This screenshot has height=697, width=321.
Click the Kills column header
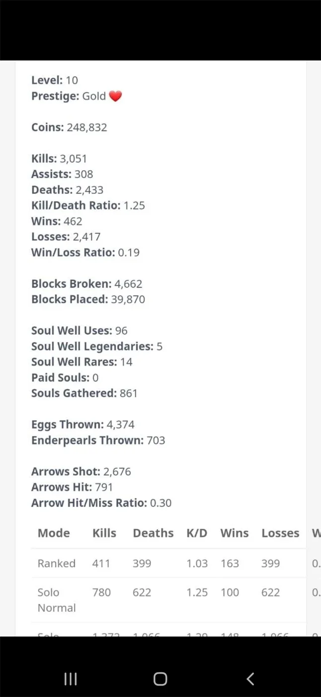[104, 533]
